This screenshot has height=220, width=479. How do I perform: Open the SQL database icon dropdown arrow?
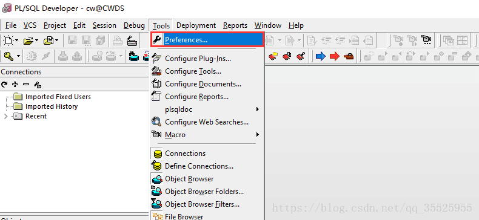(x=121, y=56)
